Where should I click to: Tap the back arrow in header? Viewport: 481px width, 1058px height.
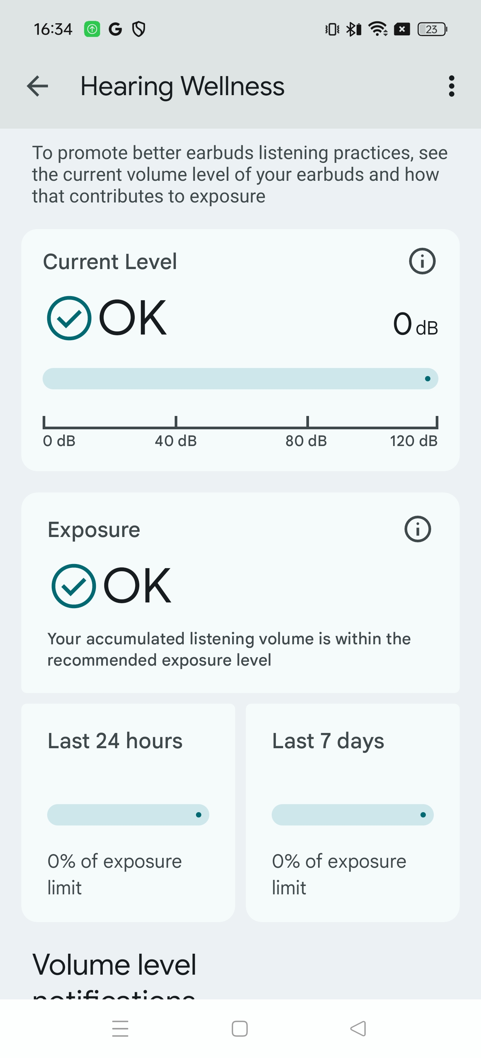(x=37, y=86)
